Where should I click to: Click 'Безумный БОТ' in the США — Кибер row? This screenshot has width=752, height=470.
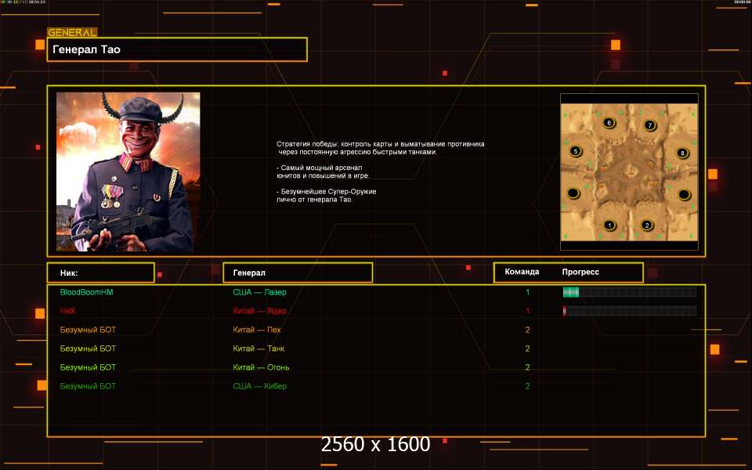(88, 386)
